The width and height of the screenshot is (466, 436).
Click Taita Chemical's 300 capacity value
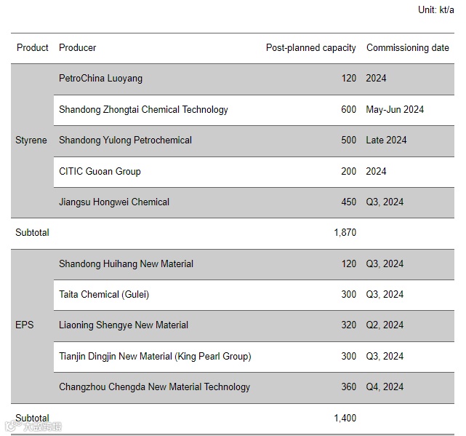click(349, 295)
